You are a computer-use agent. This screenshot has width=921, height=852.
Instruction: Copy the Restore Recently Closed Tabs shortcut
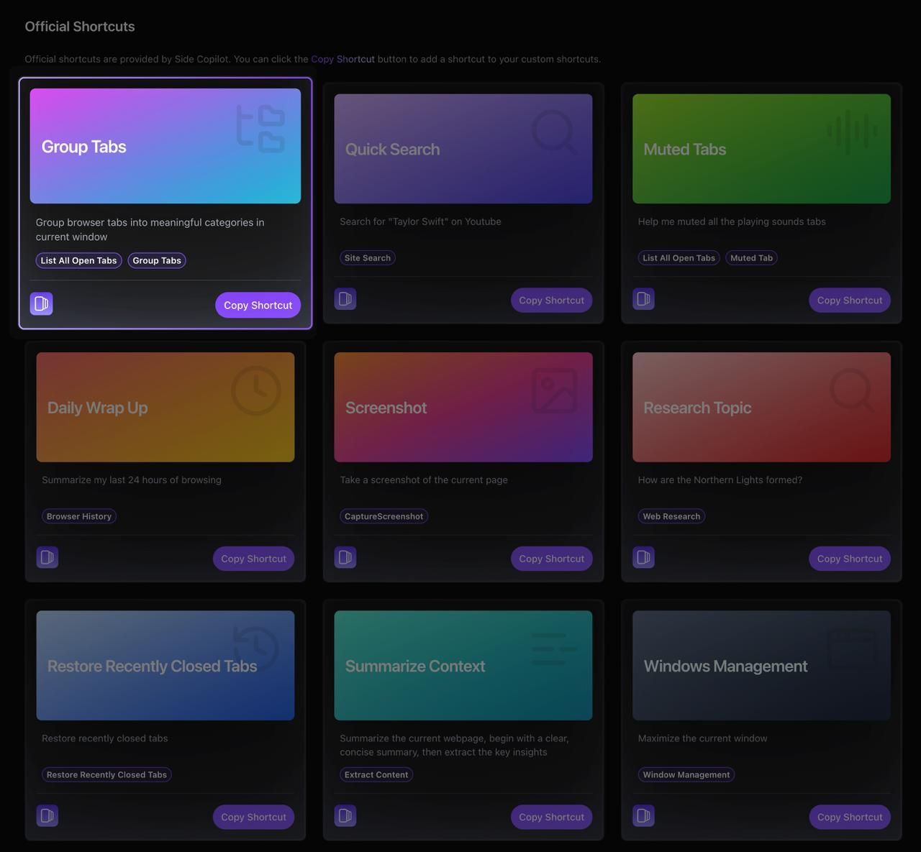[253, 817]
